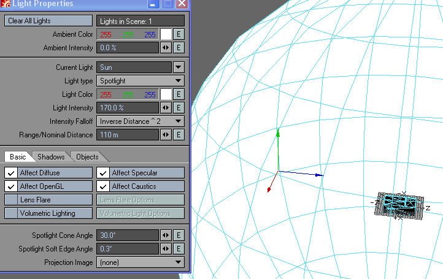Enable the Lens Flare checkbox
This screenshot has height=279, width=443.
point(11,200)
